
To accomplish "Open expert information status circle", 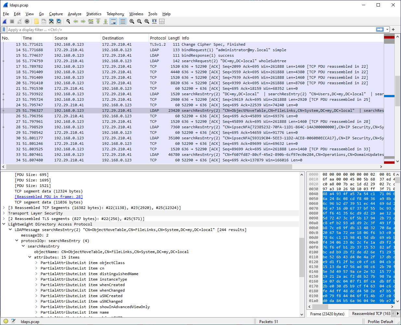I will [6, 321].
